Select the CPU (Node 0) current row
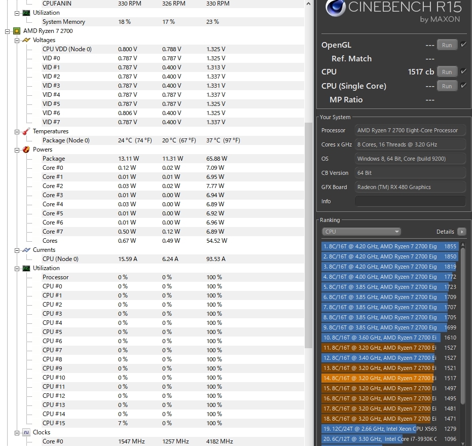 (x=173, y=259)
